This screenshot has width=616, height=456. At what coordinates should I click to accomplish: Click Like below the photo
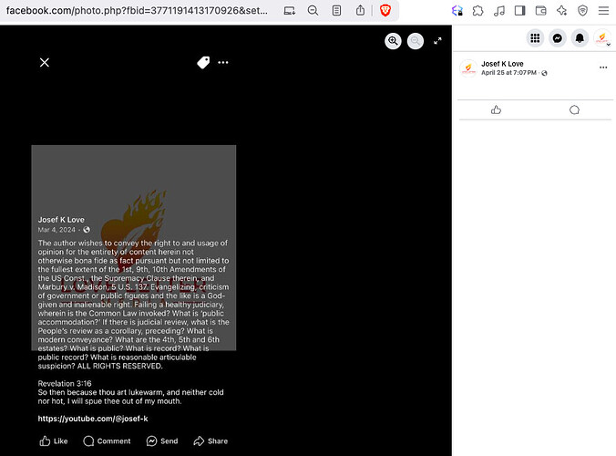[x=54, y=441]
